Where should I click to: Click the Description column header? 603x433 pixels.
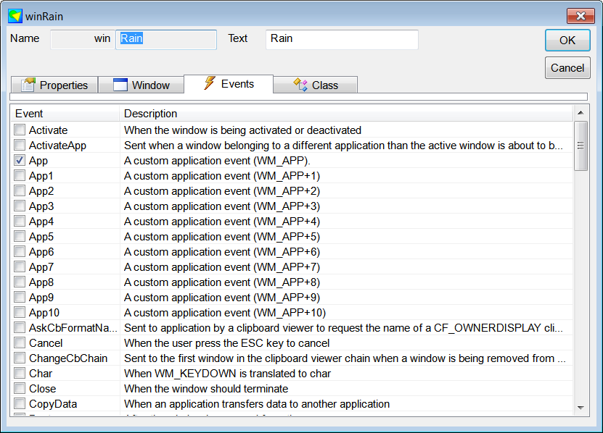point(346,114)
